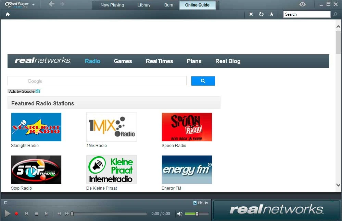This screenshot has width=342, height=221.
Task: Click the De Kleine Piraat text link
Action: tap(102, 188)
